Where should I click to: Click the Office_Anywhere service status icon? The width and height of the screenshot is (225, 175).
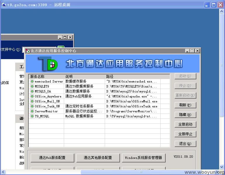32,96
